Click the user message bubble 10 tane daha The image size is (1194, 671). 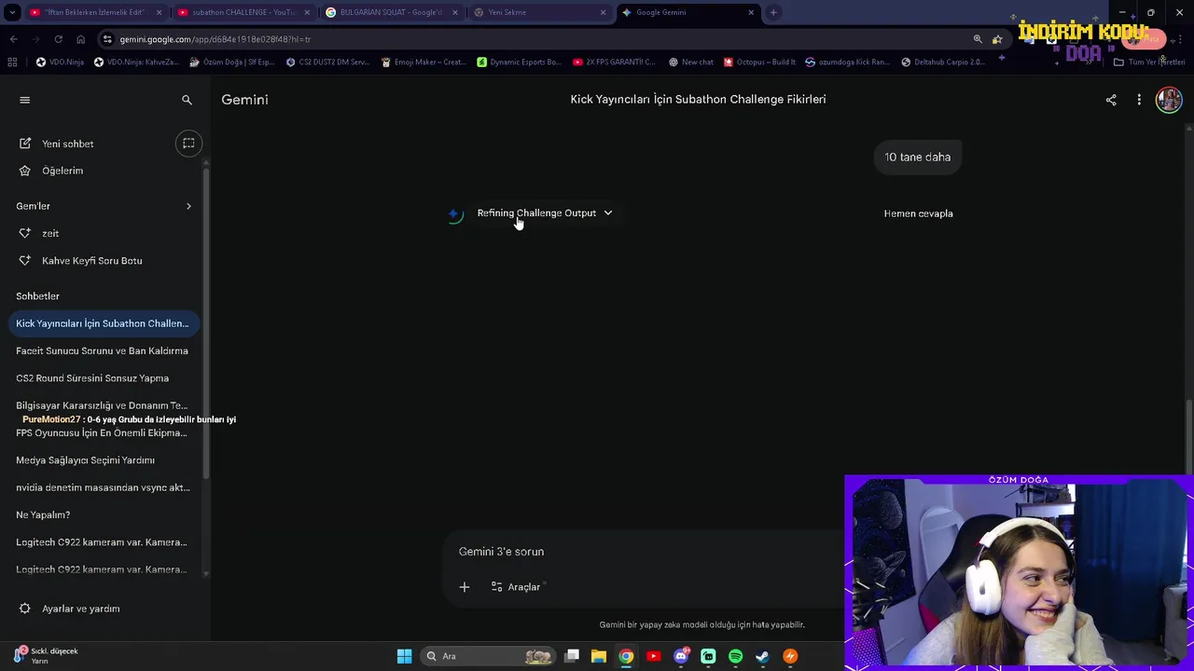click(x=918, y=157)
